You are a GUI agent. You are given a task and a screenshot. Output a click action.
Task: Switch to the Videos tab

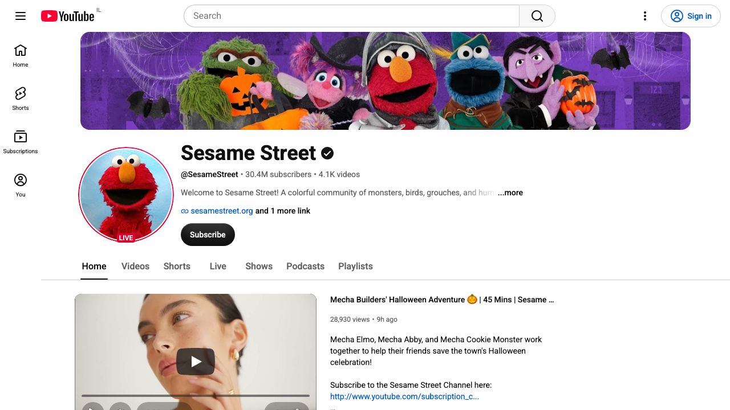[135, 266]
